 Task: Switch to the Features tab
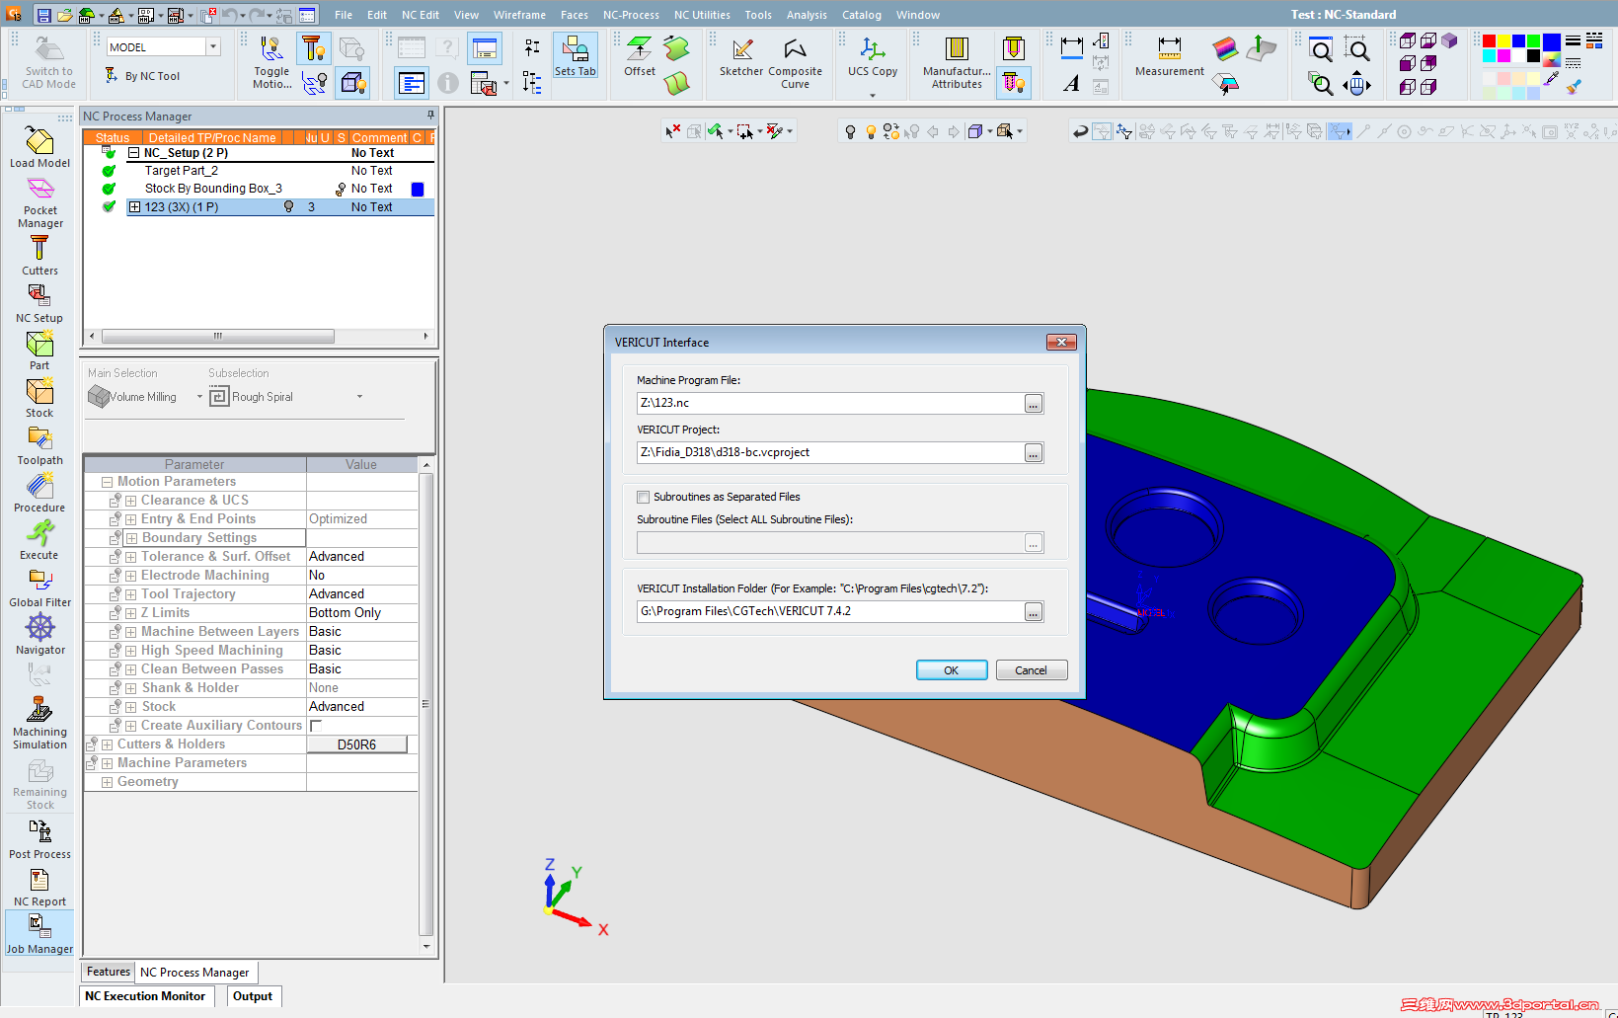tap(108, 972)
